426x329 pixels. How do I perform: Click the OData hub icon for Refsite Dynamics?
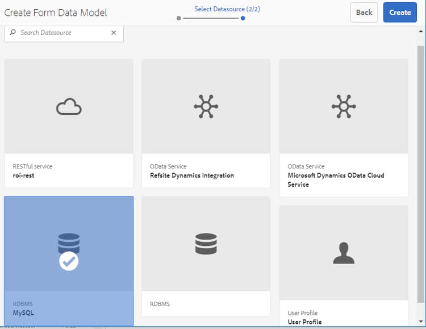coord(206,106)
